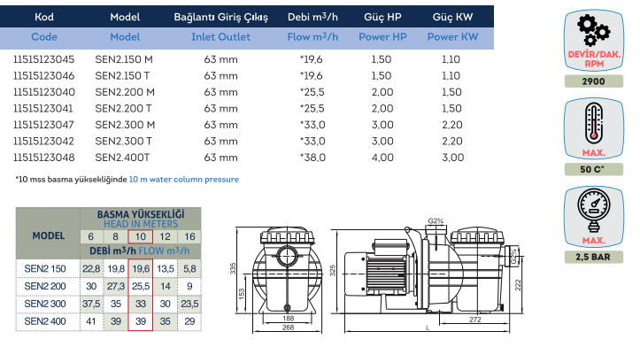Click the 50 C° temperature badge
This screenshot has width=640, height=347.
pyautogui.click(x=594, y=169)
